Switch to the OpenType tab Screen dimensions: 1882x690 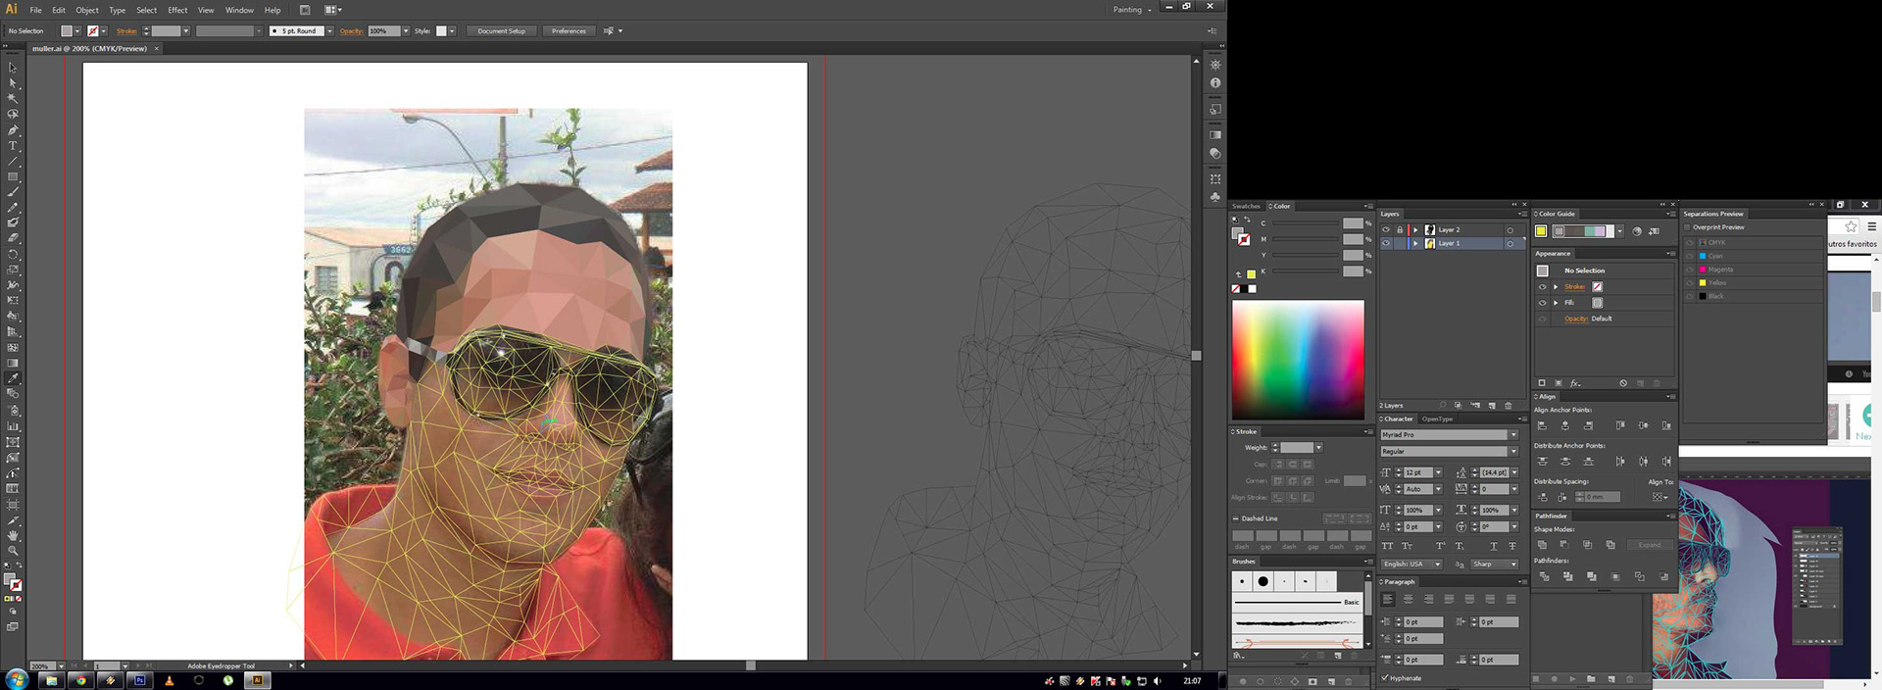tap(1437, 419)
